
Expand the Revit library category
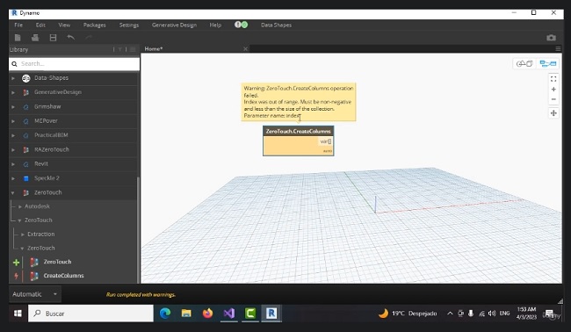click(x=13, y=164)
